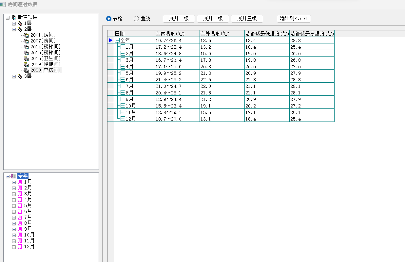
Task: Collapse the 全年 row in the table
Action: [117, 41]
